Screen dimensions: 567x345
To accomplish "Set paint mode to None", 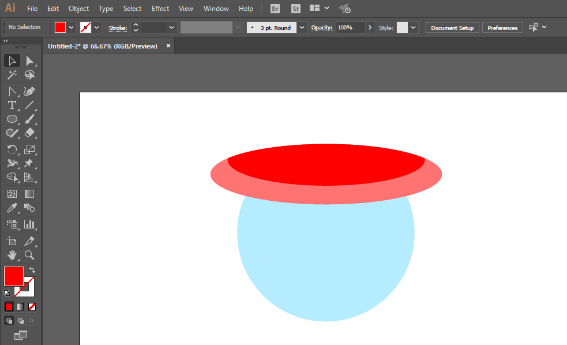I will 32,307.
